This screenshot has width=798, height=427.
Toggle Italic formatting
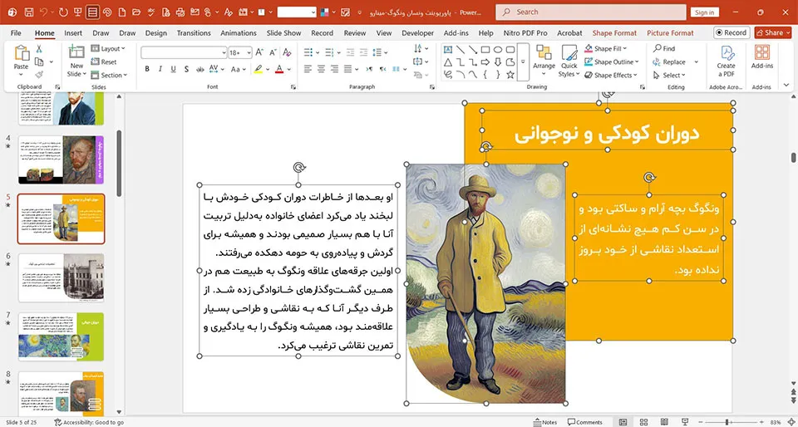160,69
